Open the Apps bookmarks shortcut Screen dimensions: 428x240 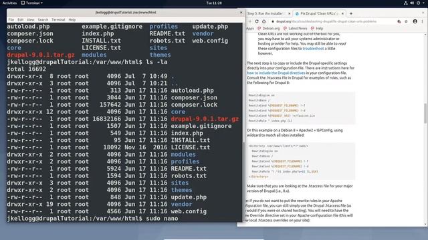pos(249,28)
